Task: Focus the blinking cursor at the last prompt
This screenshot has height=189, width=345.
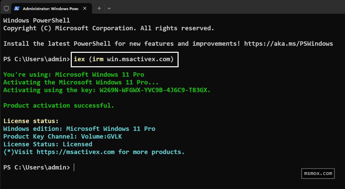Action: pos(74,167)
